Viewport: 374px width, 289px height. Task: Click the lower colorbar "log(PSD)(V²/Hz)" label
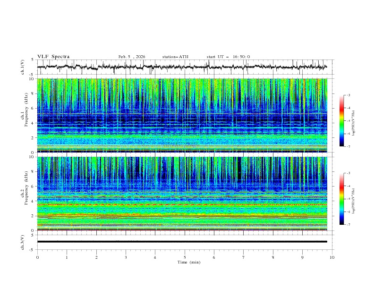tap(354, 201)
